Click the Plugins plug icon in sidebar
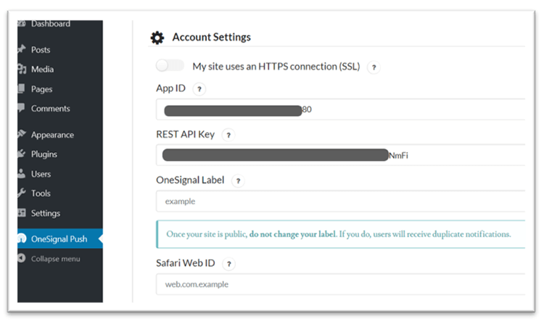Screen dimensions: 544x324 pyautogui.click(x=22, y=154)
